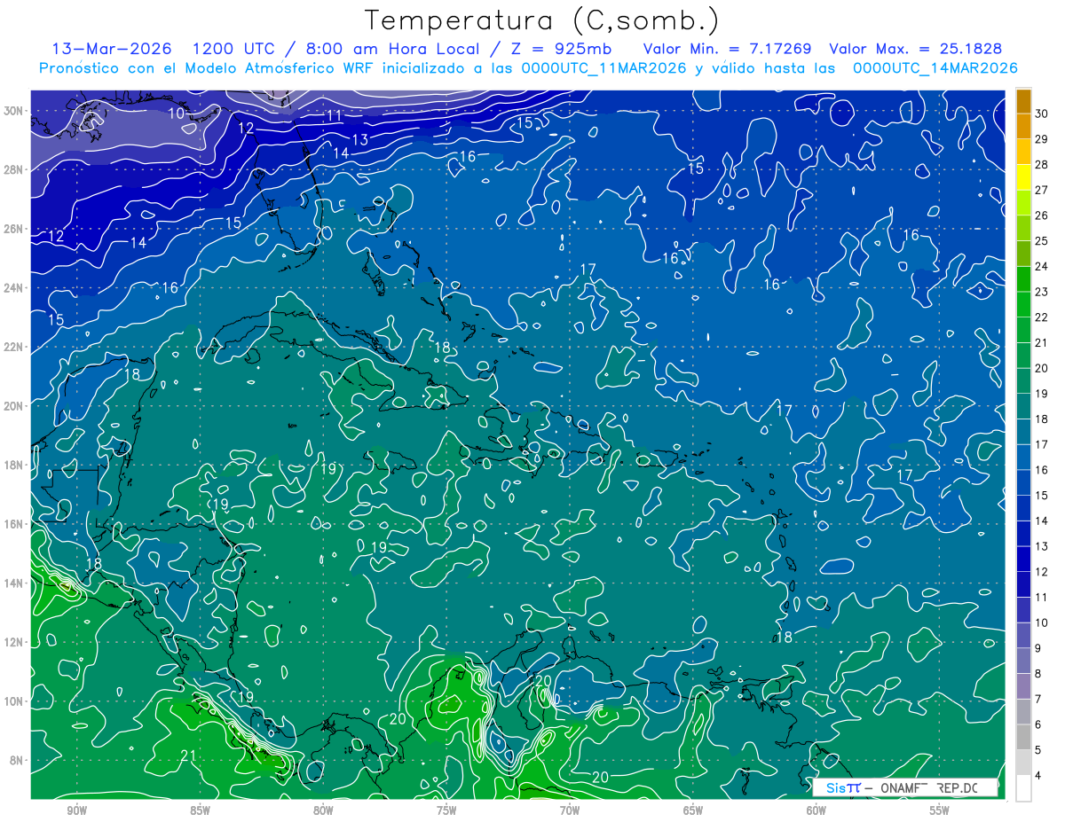Viewport: 1065px width, 822px height.
Task: Click the legend value "7"
Action: coord(1038,700)
